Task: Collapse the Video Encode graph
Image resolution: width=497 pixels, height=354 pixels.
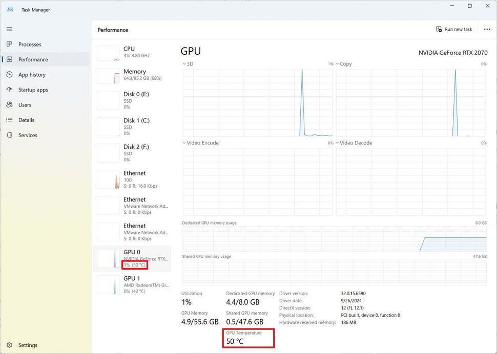Action: [x=184, y=143]
